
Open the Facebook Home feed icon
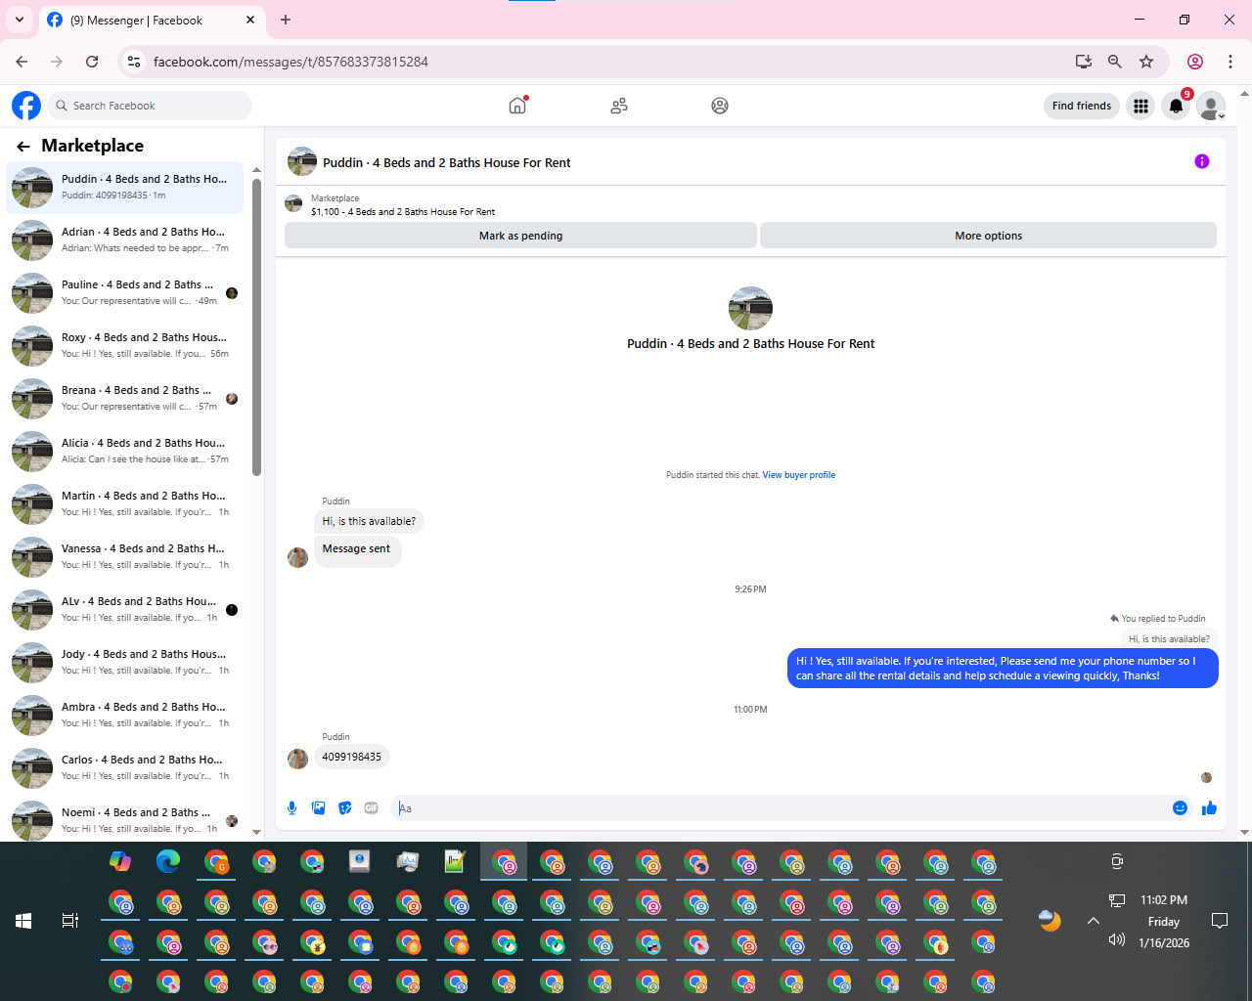click(x=517, y=106)
